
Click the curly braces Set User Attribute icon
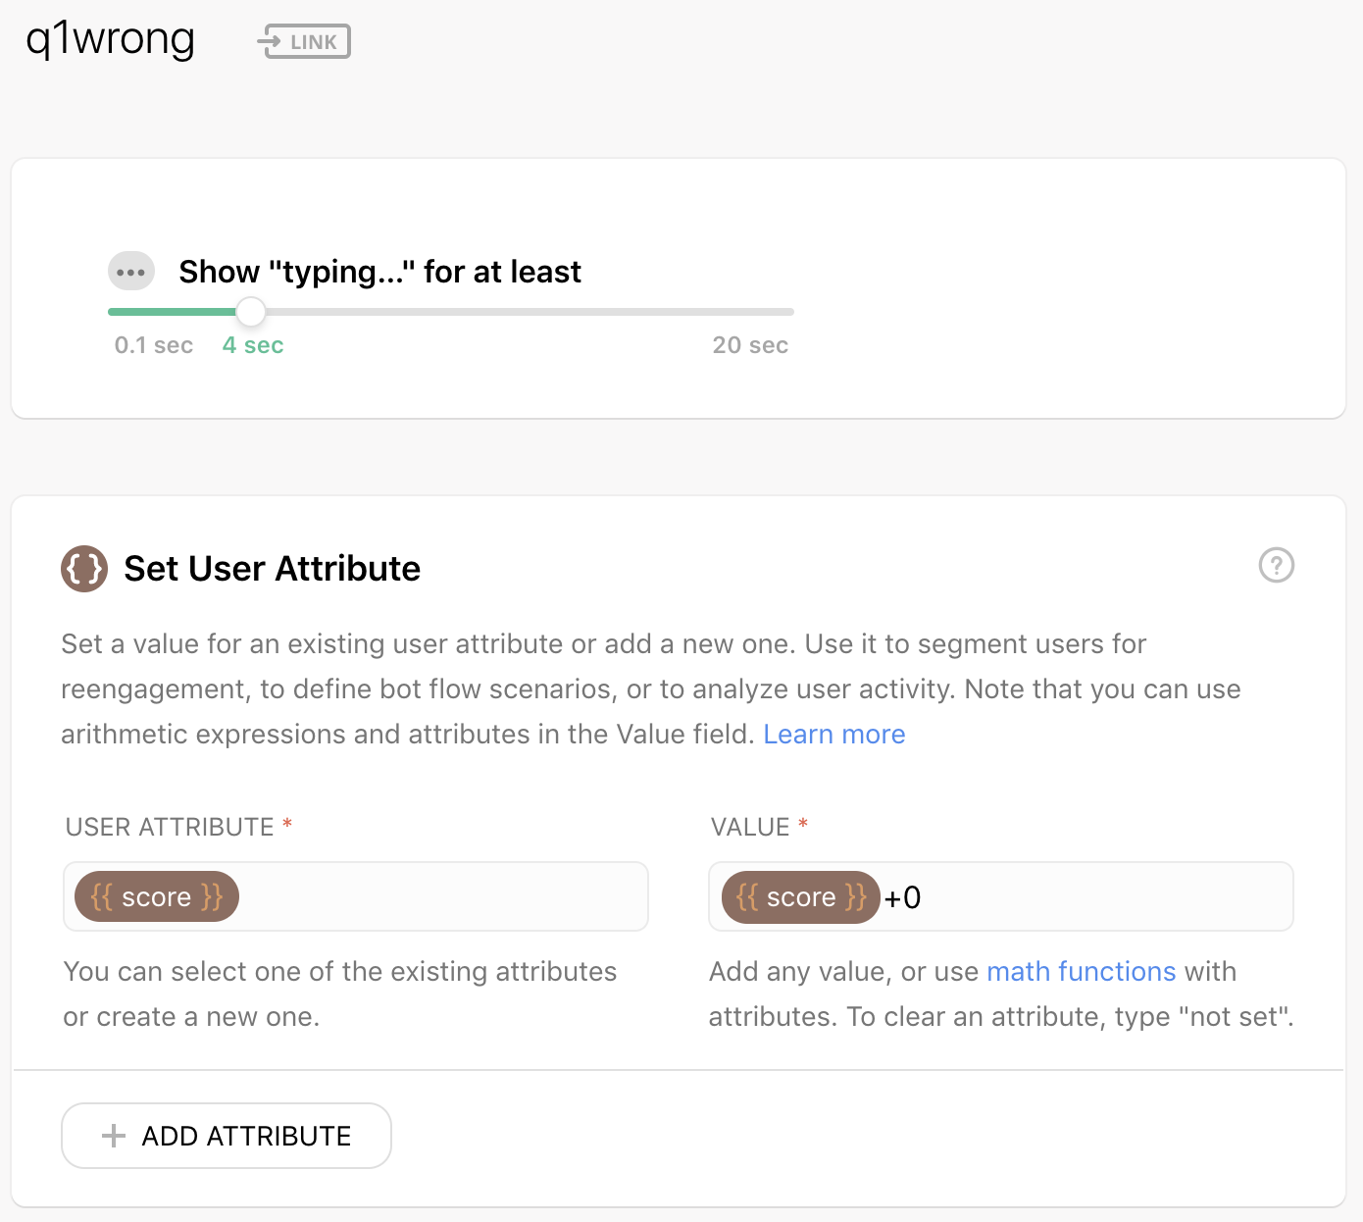(x=84, y=569)
